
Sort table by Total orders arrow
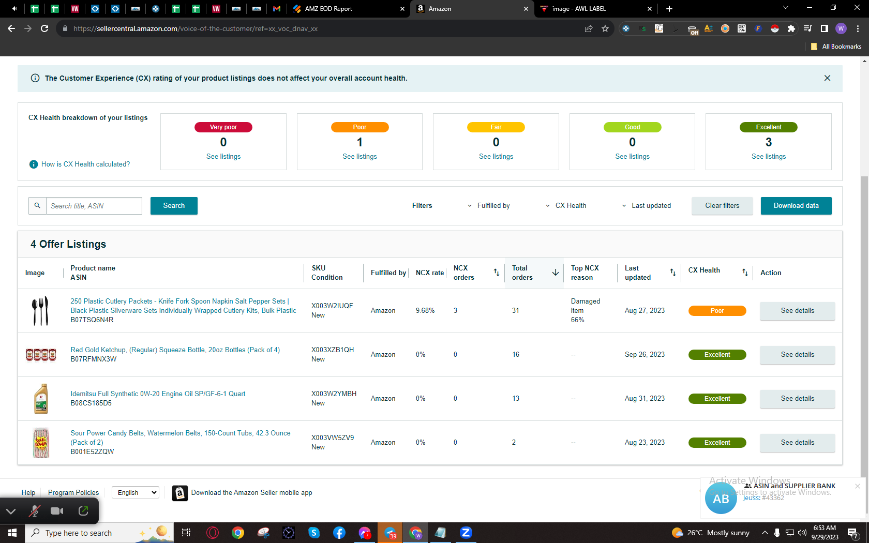click(x=556, y=273)
